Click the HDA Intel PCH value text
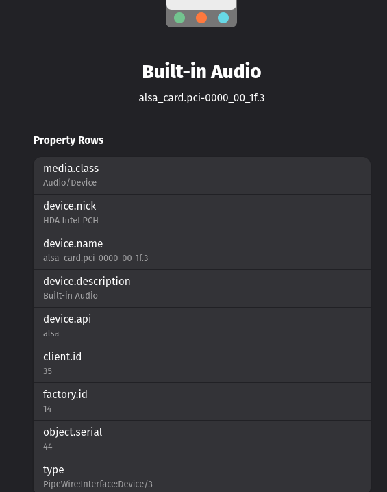 click(x=71, y=220)
